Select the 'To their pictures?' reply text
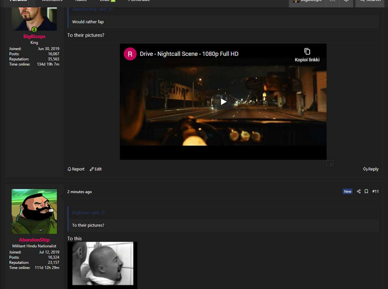The height and width of the screenshot is (289, 388). (86, 35)
